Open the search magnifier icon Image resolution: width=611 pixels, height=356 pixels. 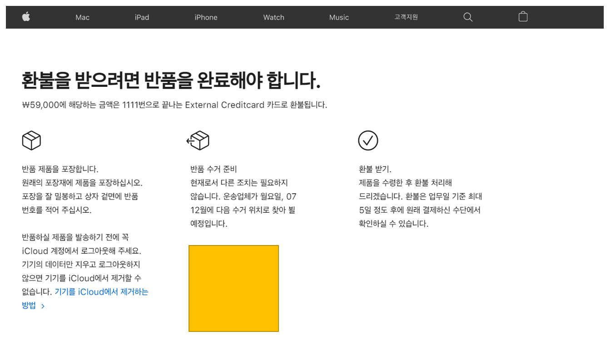pos(468,17)
